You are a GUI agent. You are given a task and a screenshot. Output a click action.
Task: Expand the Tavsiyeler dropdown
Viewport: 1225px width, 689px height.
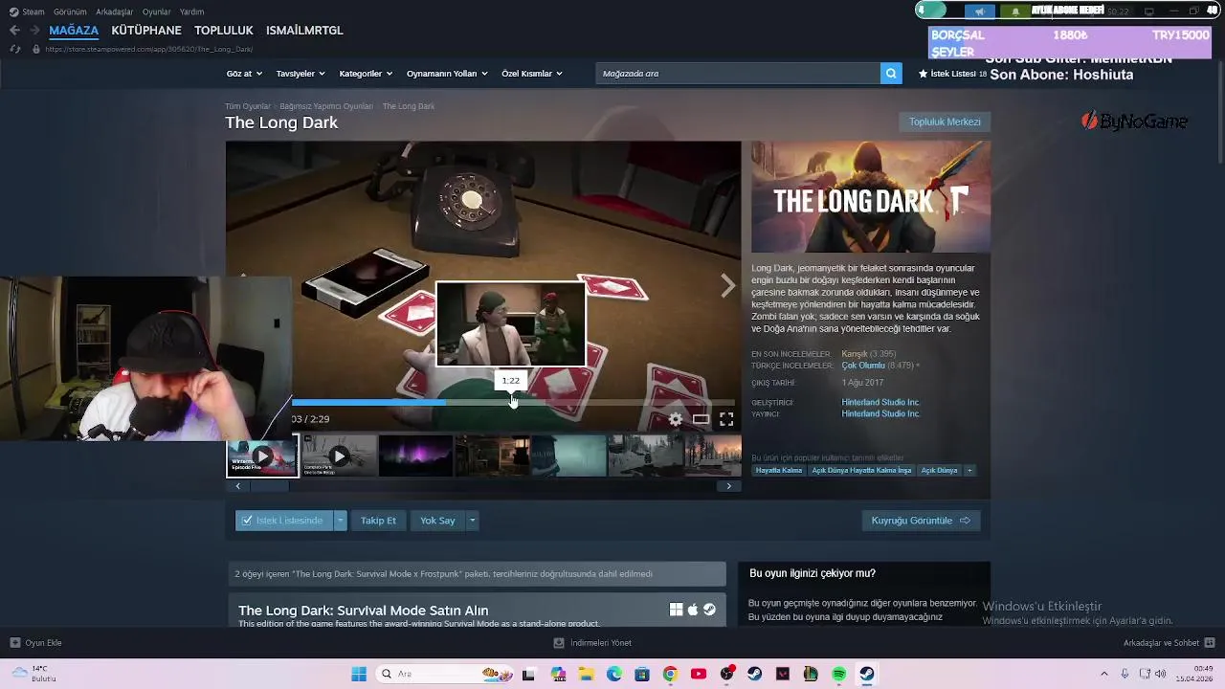[x=301, y=74]
